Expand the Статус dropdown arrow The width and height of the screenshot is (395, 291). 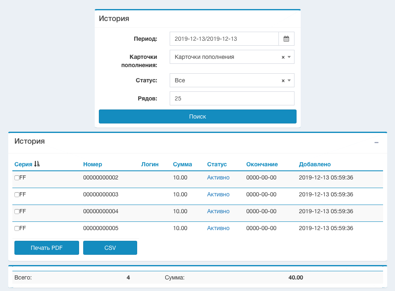[289, 81]
